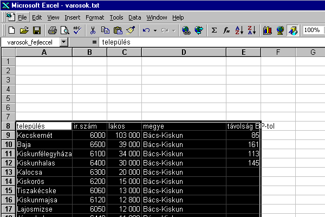The width and height of the screenshot is (325, 217).
Task: Select the Format Painter brush icon
Action: point(131,30)
